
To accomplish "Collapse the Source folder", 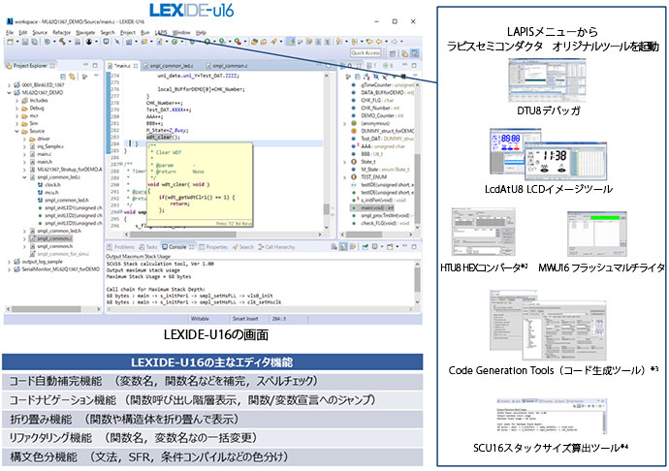I will coord(16,131).
